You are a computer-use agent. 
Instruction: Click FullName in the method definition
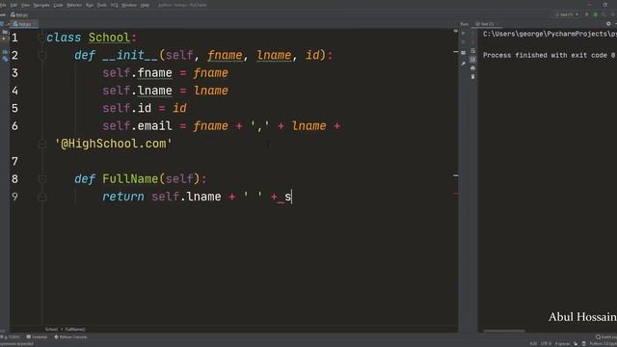point(130,179)
